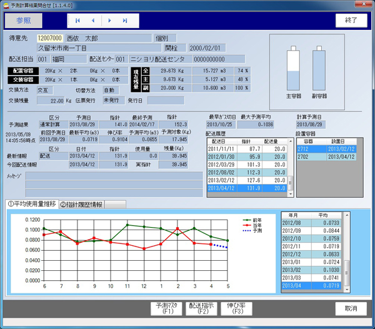Click 配送指示 (F2) button
375x329 pixels.
click(202, 308)
